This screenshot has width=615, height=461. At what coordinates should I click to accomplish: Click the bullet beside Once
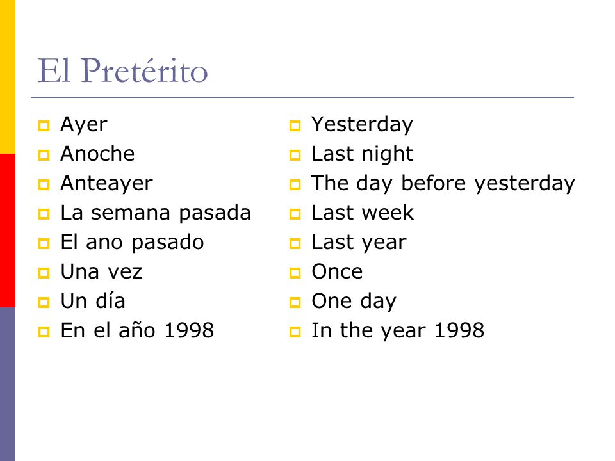[295, 273]
